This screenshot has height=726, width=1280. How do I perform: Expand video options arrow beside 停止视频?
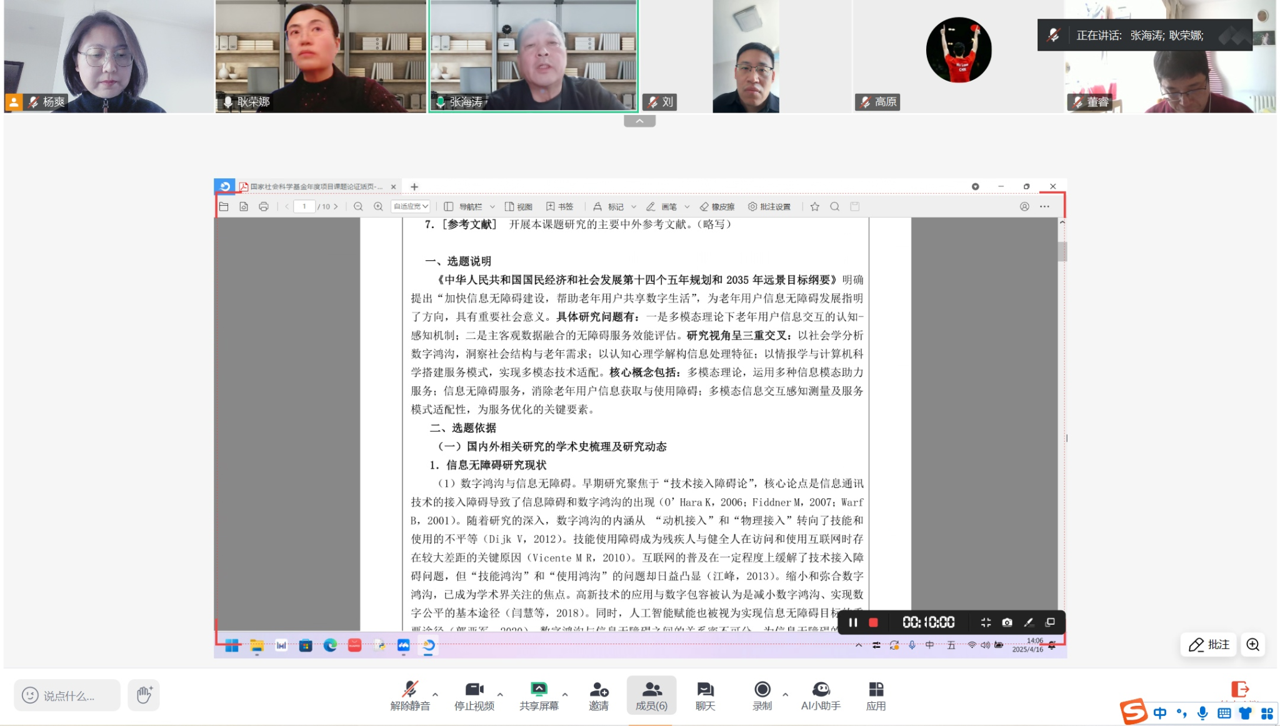point(500,694)
